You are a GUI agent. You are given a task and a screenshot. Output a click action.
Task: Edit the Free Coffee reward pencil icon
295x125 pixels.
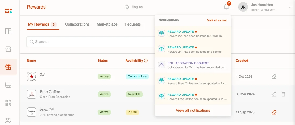[x=274, y=94]
